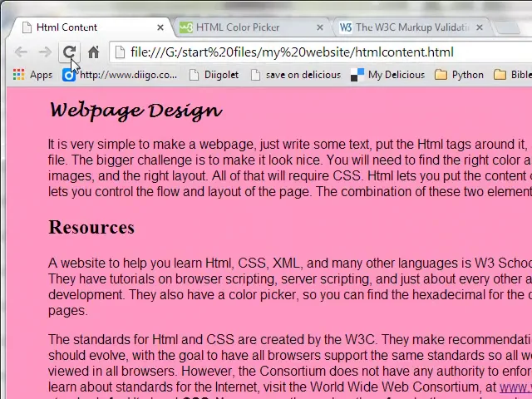
Task: Click the www link in the W3C paragraph
Action: [x=515, y=387]
